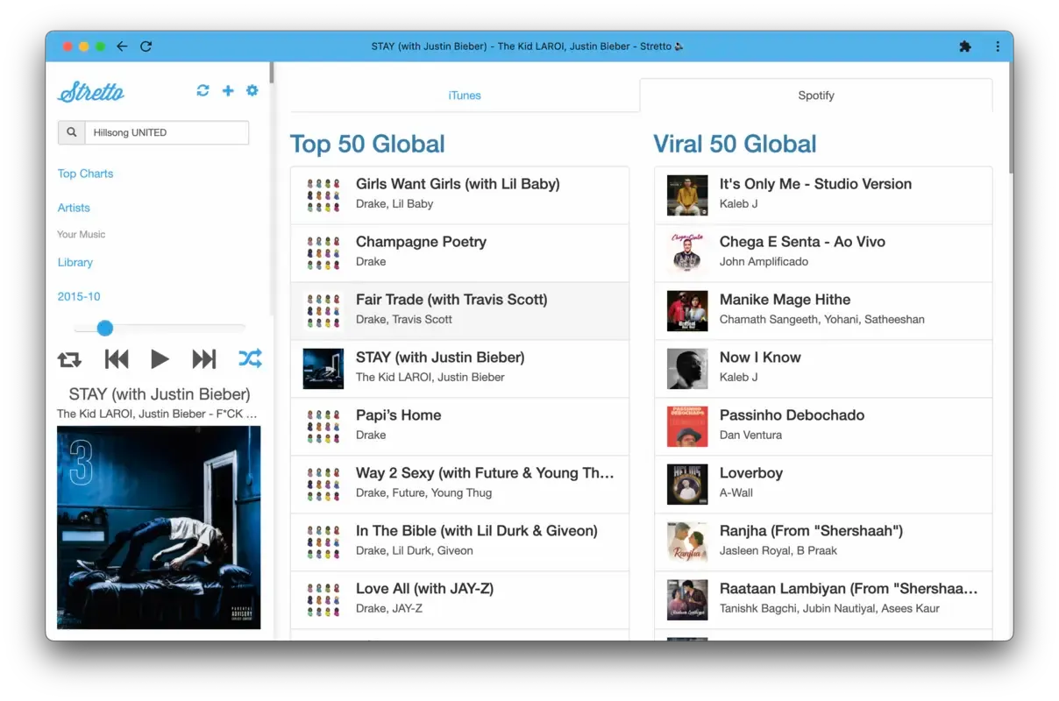This screenshot has height=701, width=1059.
Task: Click Chega E Senta cover art
Action: [x=687, y=253]
